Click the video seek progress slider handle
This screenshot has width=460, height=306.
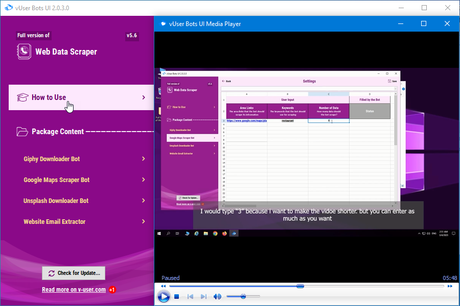[x=300, y=286]
